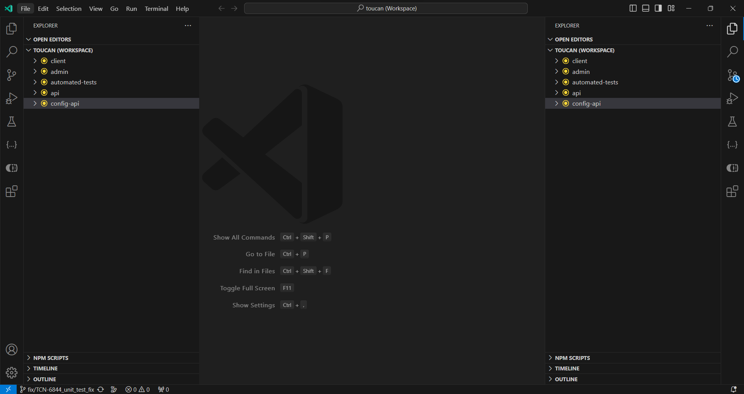744x394 pixels.
Task: Click the fix/TCN-6844_unit_test_fix branch button
Action: (57, 389)
